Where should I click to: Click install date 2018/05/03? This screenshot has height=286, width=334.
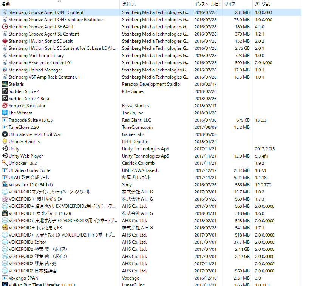click(x=206, y=134)
